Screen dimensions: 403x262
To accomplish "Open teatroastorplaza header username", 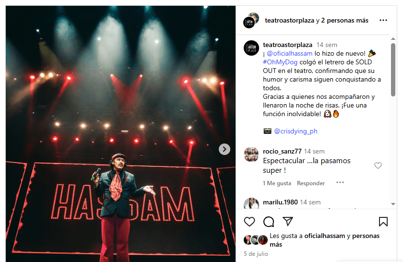I will coord(289,21).
